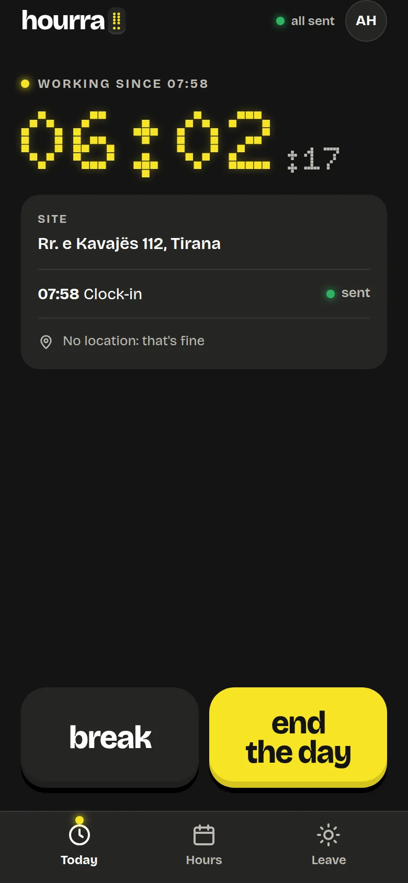Viewport: 408px width, 883px height.
Task: Open the AH profile avatar
Action: [x=366, y=21]
